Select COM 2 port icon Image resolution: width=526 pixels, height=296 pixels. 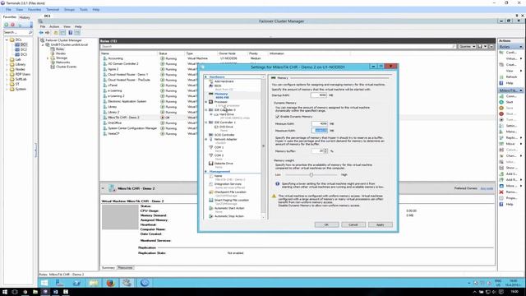coord(210,155)
